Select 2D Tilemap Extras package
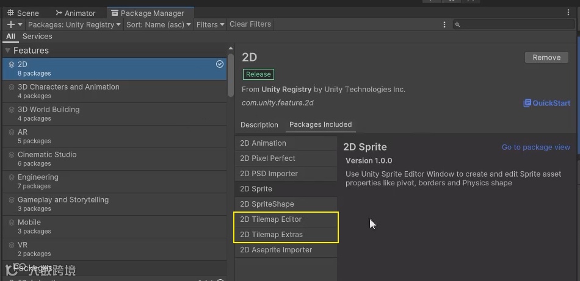Image resolution: width=580 pixels, height=281 pixels. pos(286,235)
